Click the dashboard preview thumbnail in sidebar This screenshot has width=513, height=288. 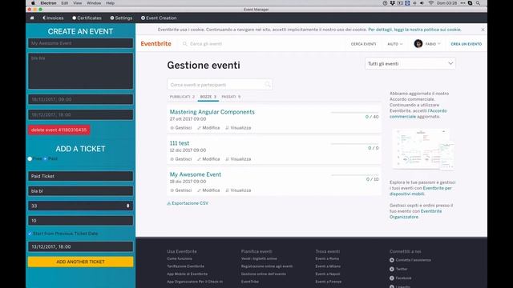[x=423, y=149]
